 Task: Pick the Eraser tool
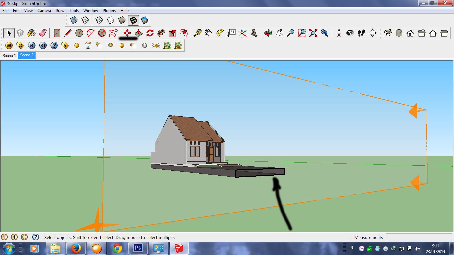43,33
